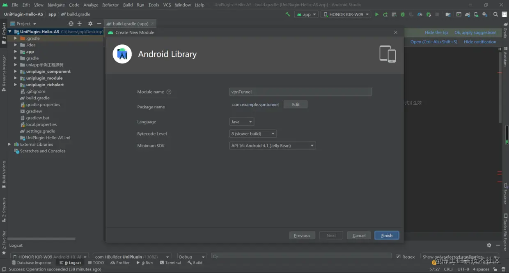Click the CRLF line separator status entry
509x273 pixels.
pos(449,269)
